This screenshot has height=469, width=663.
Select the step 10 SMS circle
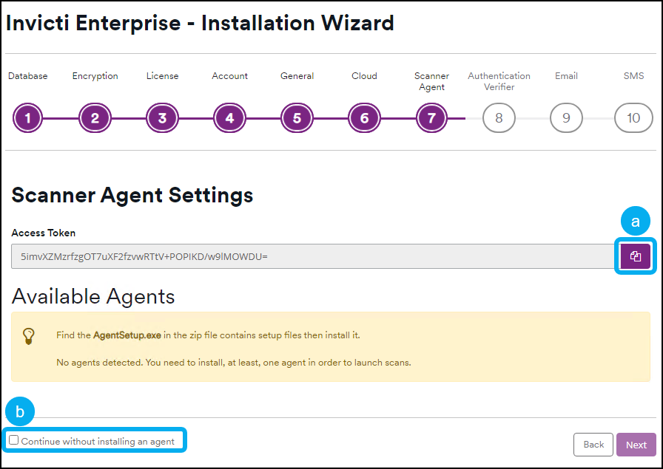coord(633,117)
